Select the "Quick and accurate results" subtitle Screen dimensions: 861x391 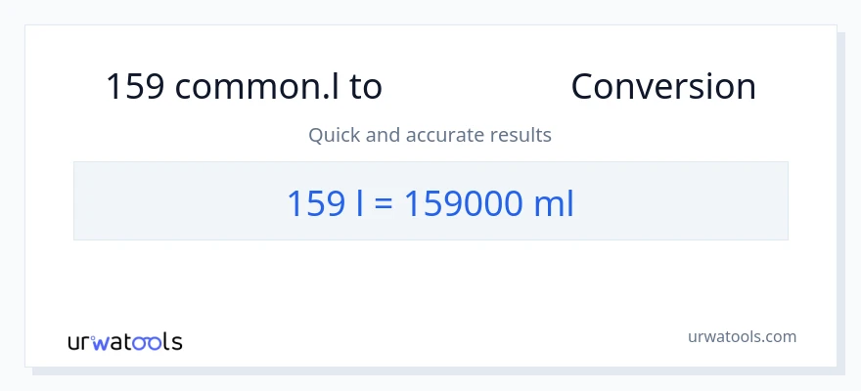point(430,135)
